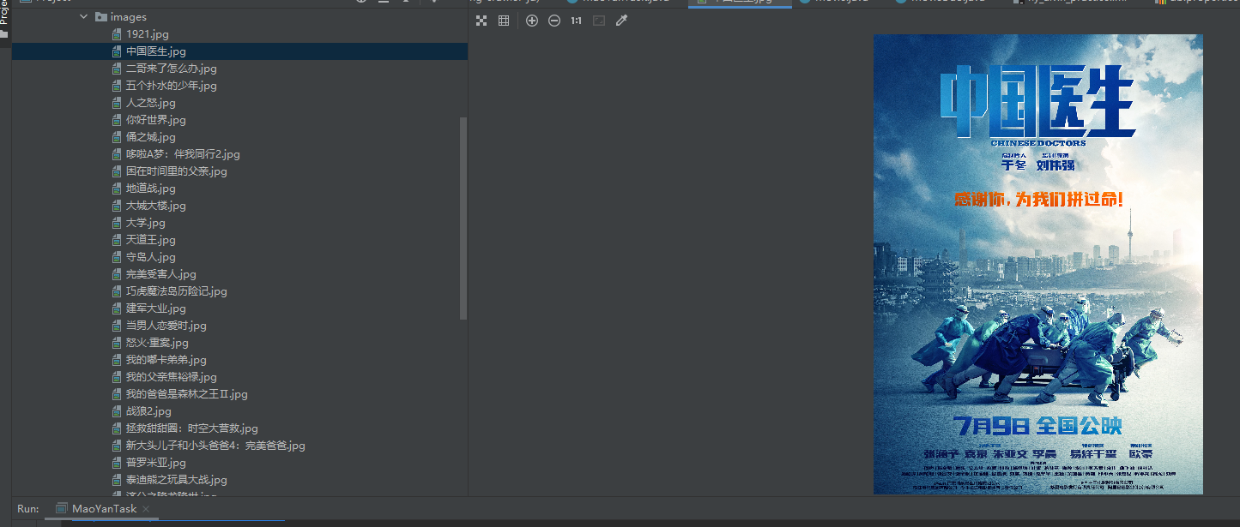
Task: Toggle the transparency chessboard in image viewer
Action: tap(481, 21)
